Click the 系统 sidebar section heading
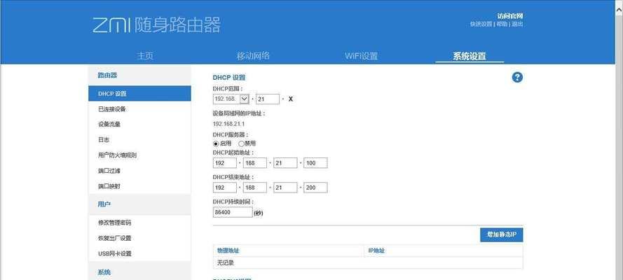Image resolution: width=623 pixels, height=280 pixels. 104,272
